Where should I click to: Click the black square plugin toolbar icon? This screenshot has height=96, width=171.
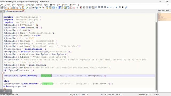click(123, 7)
